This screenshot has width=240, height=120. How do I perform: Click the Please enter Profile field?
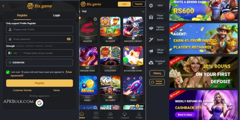[x=40, y=29]
